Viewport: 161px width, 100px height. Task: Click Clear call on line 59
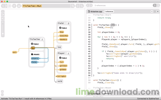(108, 83)
